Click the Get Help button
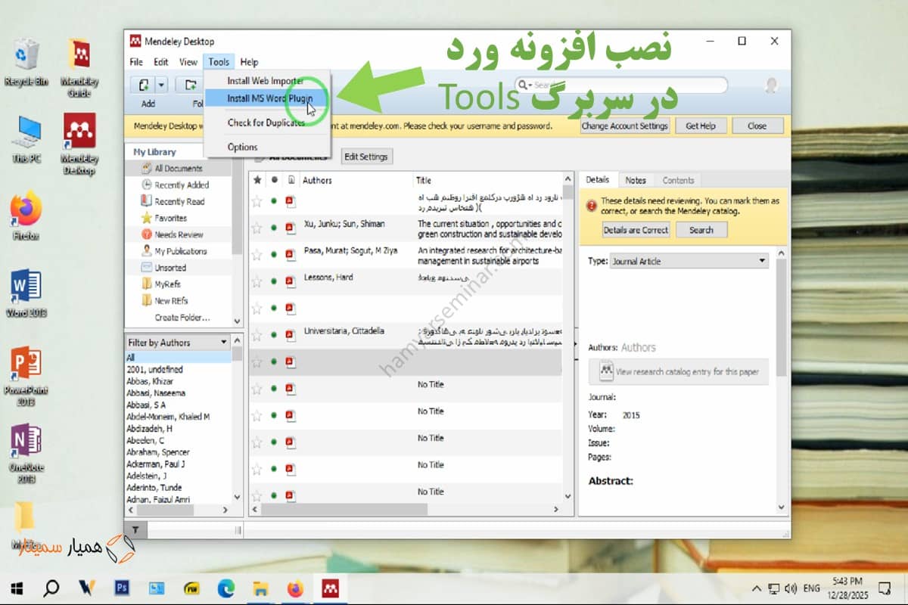 click(701, 126)
